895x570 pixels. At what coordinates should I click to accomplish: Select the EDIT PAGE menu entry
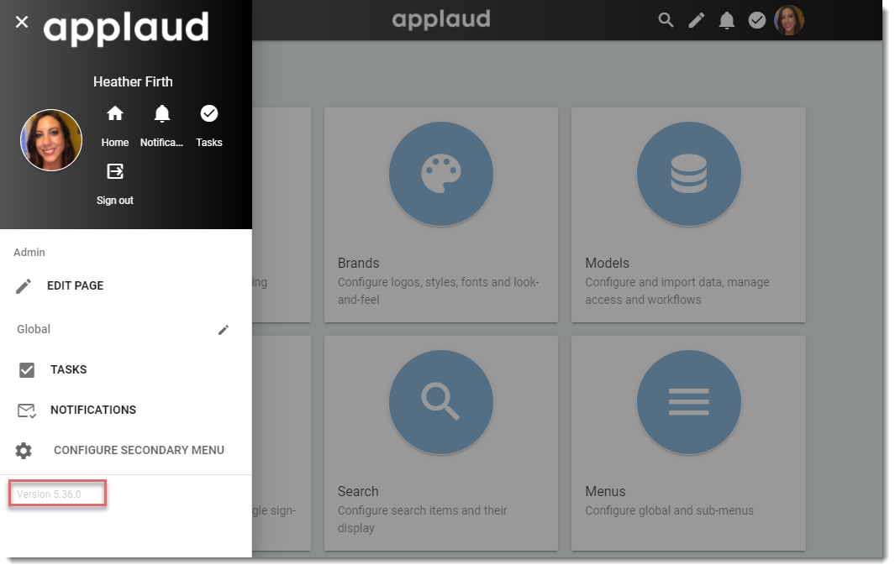76,285
